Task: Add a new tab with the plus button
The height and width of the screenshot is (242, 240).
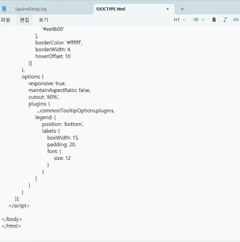Action: pos(182,9)
